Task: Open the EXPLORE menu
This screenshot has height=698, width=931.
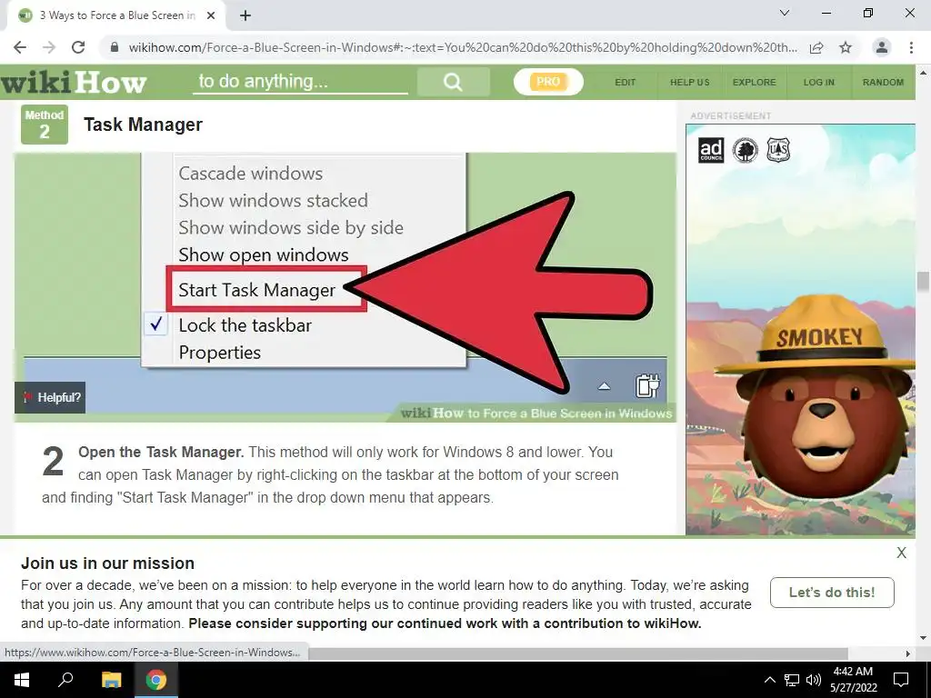Action: 754,83
